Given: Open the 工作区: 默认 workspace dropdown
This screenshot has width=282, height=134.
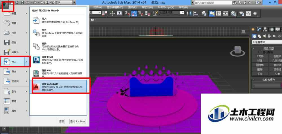Looking at the screenshot, I should point(59,2).
